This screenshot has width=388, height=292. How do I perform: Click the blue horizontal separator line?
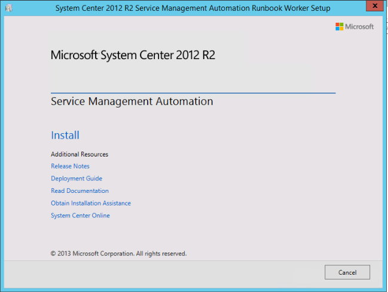[193, 93]
